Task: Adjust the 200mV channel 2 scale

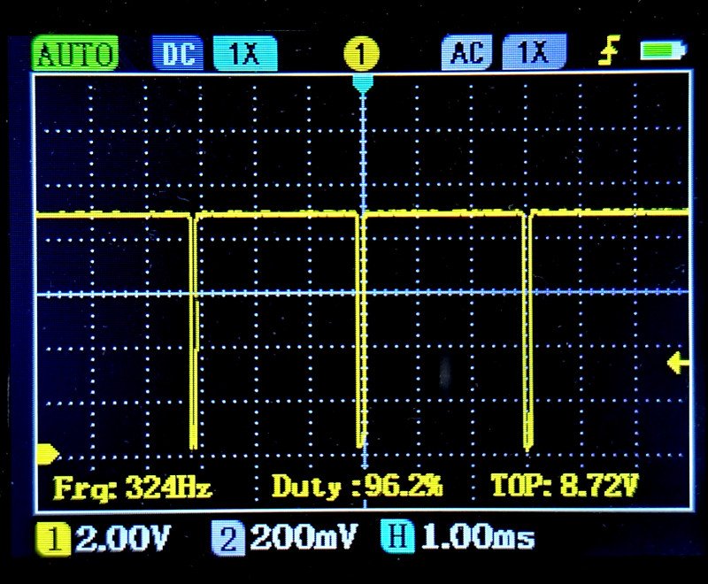Action: [304, 538]
